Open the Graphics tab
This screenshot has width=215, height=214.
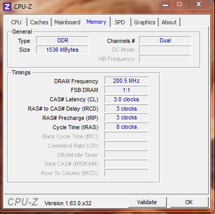pyautogui.click(x=145, y=22)
